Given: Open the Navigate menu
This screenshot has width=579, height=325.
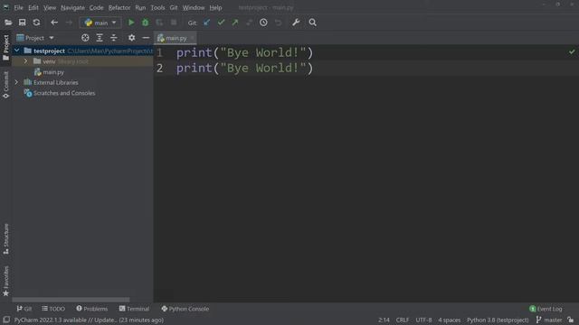Looking at the screenshot, I should pos(72,7).
